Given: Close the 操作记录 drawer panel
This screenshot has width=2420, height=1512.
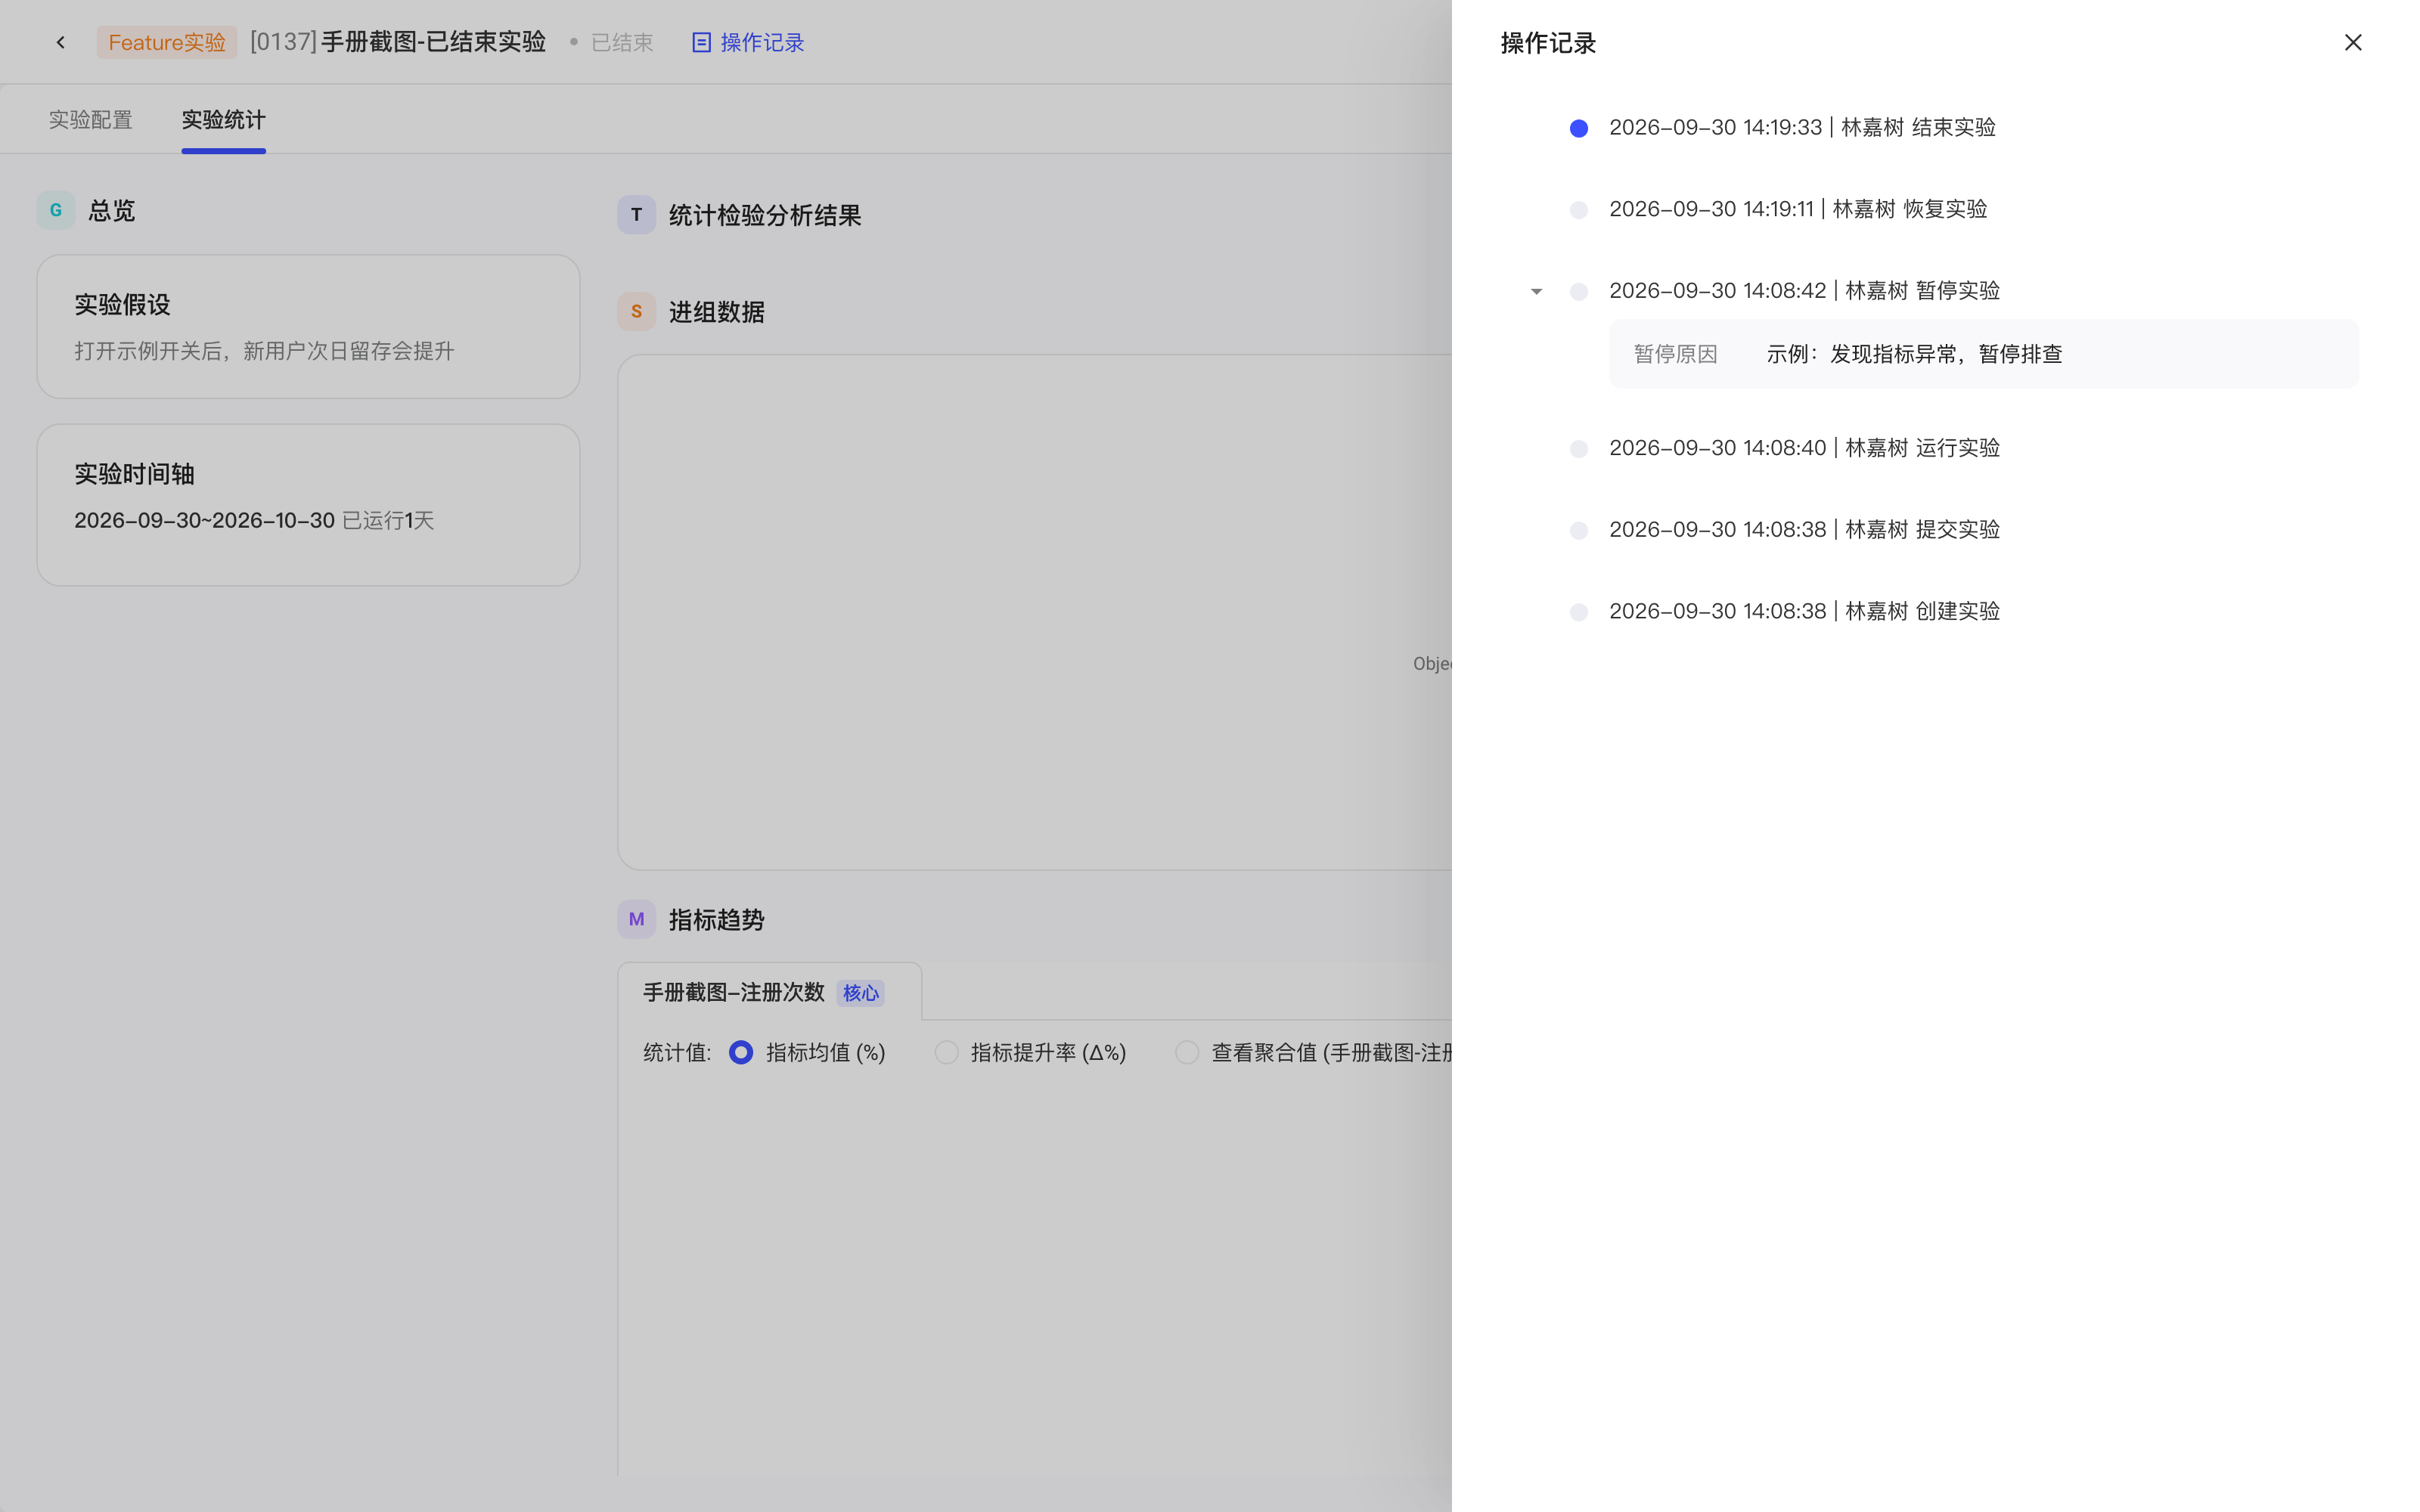Looking at the screenshot, I should 2352,42.
